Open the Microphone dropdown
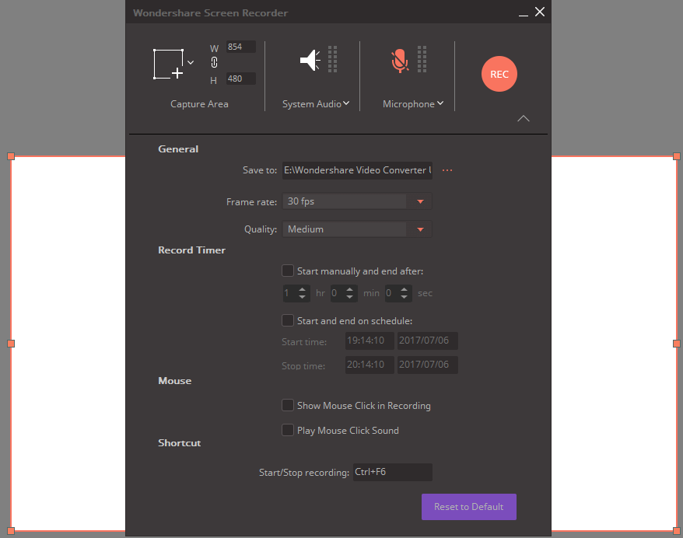 tap(440, 103)
